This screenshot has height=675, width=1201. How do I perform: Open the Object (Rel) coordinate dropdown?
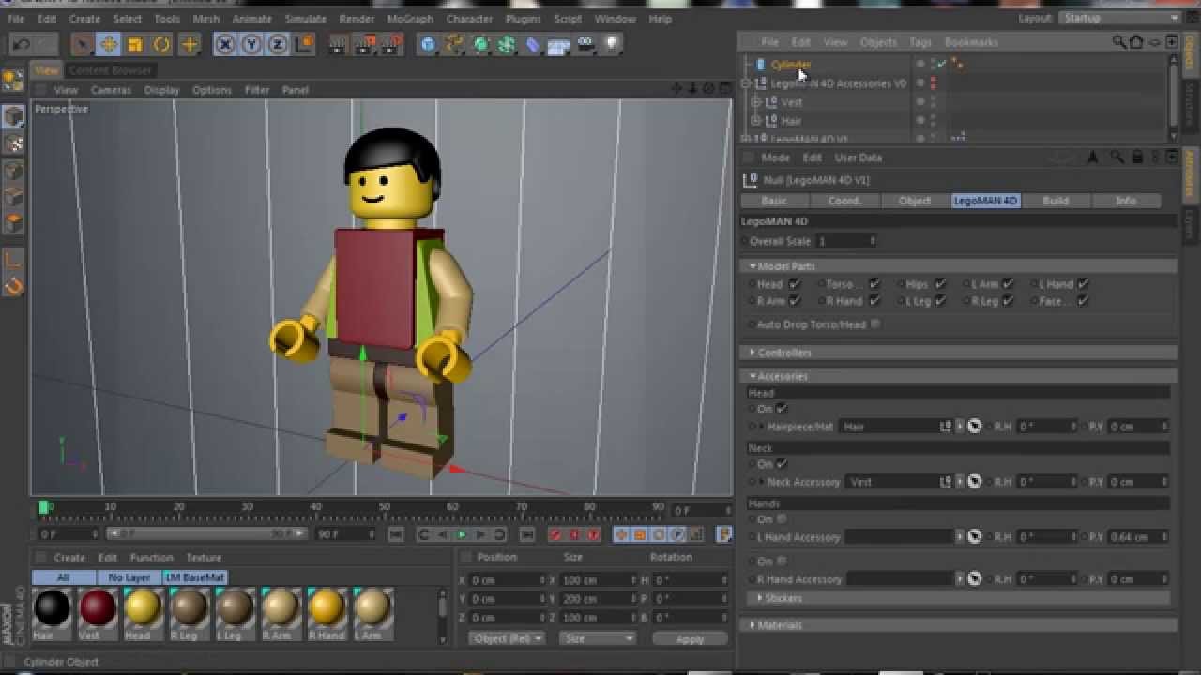[507, 638]
